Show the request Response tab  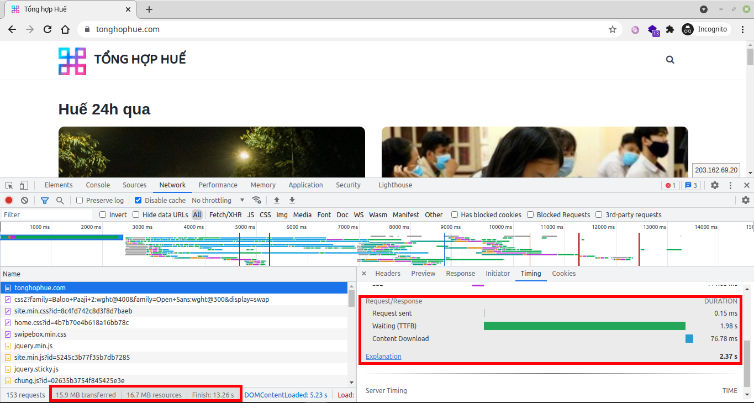[x=460, y=274]
